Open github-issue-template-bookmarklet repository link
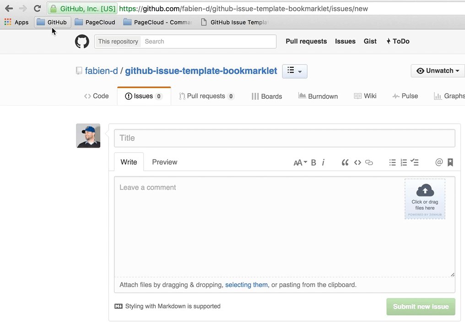 (x=201, y=71)
